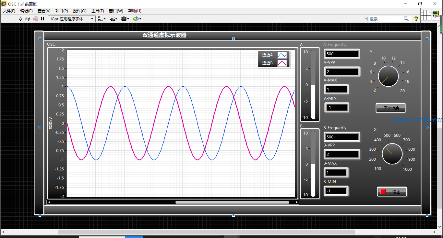Open the Resize Objects toolbar menu
Image resolution: width=443 pixels, height=238 pixels.
[125, 19]
